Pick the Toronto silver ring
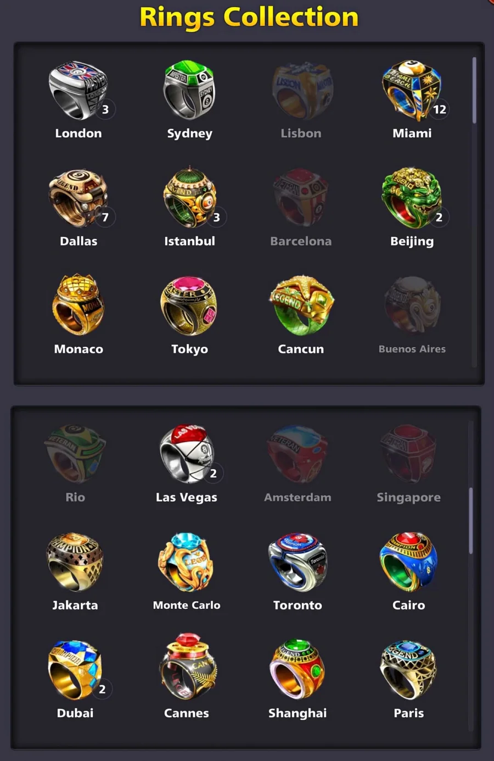Image resolution: width=494 pixels, height=761 pixels. tap(297, 562)
